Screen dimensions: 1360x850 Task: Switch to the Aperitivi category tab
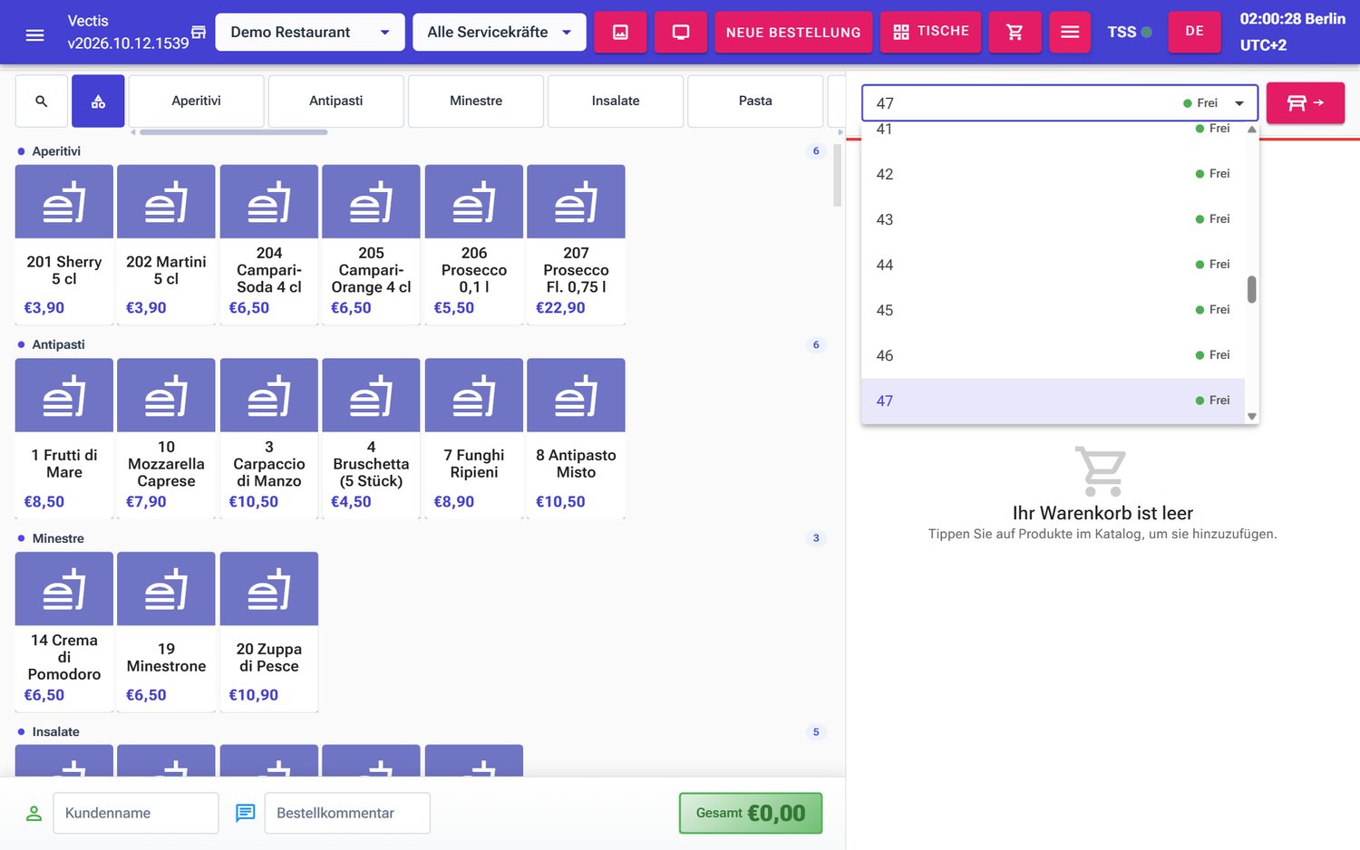coord(197,101)
